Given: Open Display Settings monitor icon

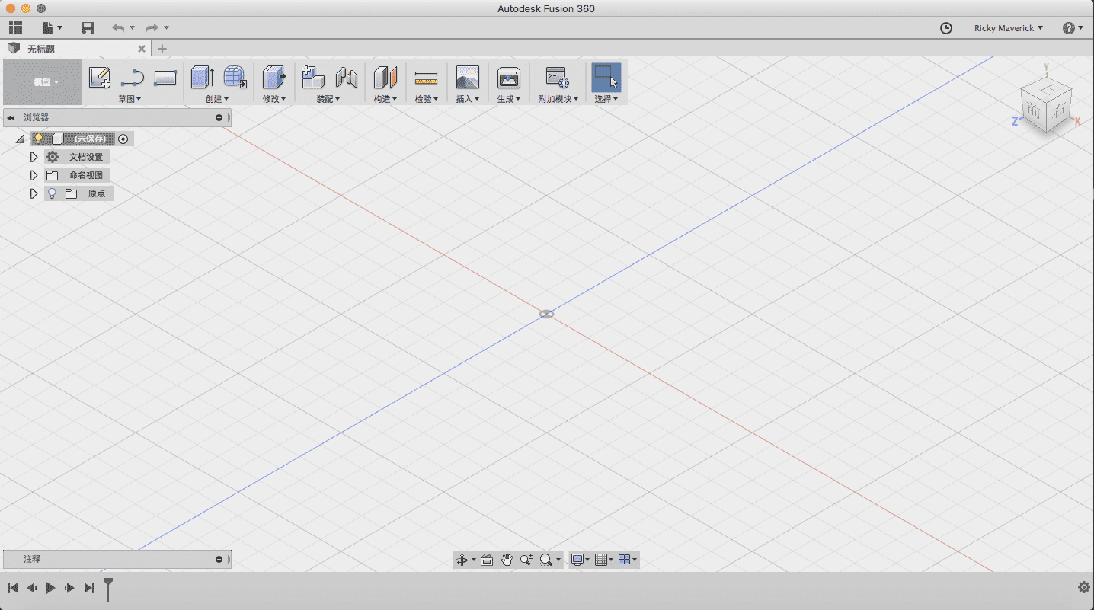Looking at the screenshot, I should point(577,560).
